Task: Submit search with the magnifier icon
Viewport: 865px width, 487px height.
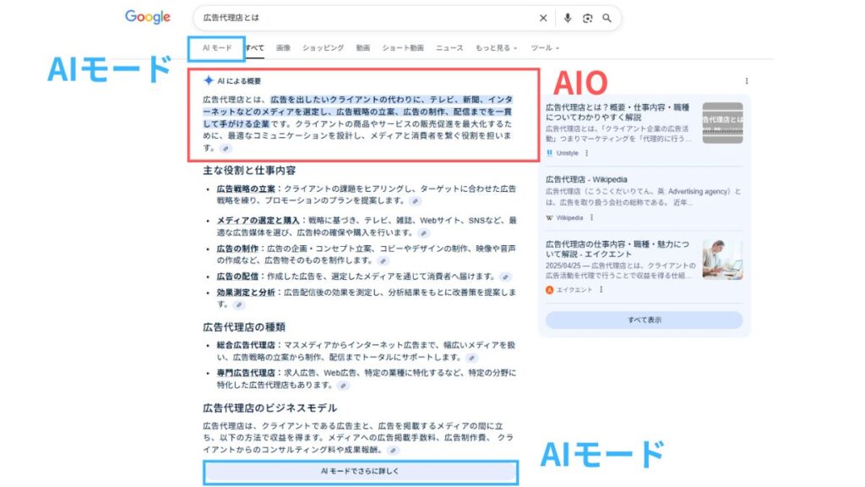Action: tap(607, 19)
